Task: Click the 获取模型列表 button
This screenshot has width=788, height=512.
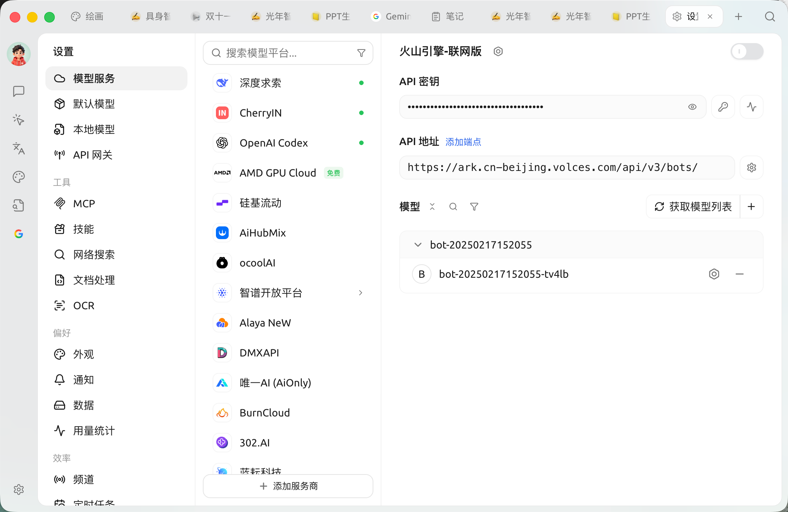Action: (693, 207)
